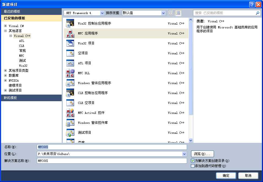
Task: Choose the 空项目 template icon
Action: click(70, 53)
